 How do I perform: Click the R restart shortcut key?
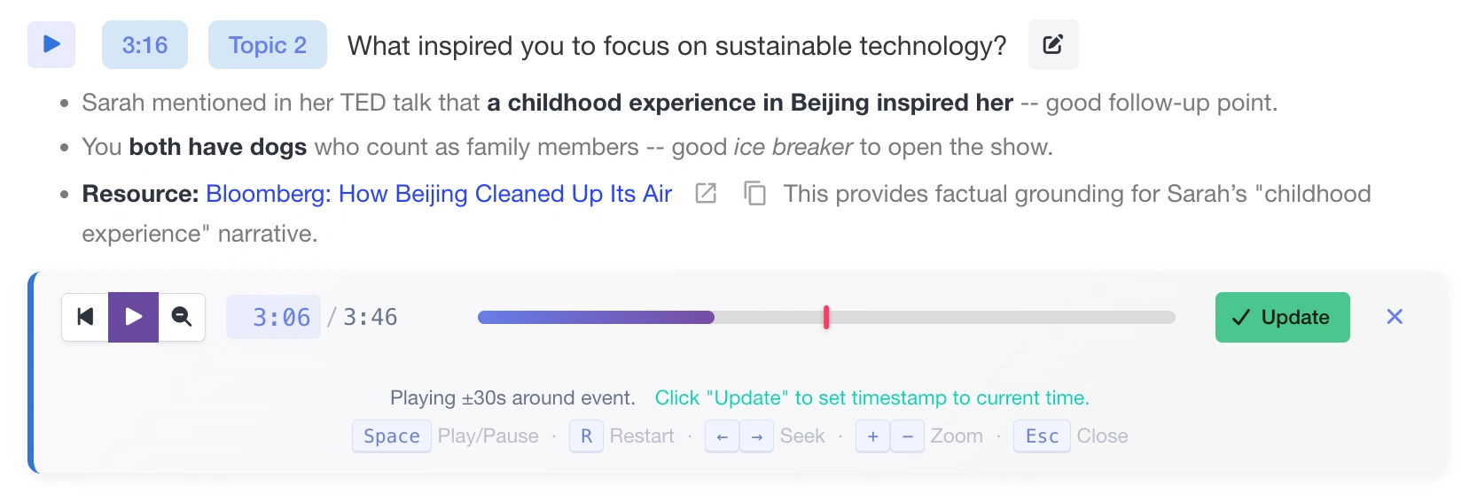click(x=586, y=436)
